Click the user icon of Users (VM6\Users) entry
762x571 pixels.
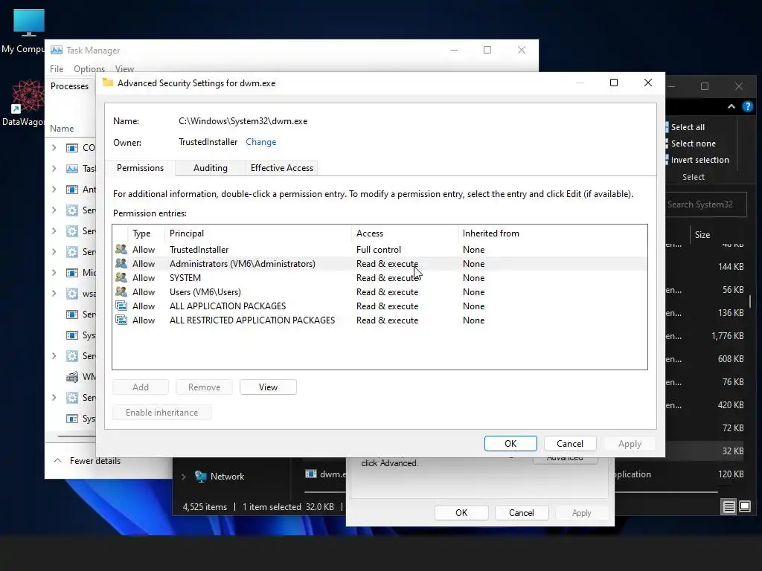[121, 291]
